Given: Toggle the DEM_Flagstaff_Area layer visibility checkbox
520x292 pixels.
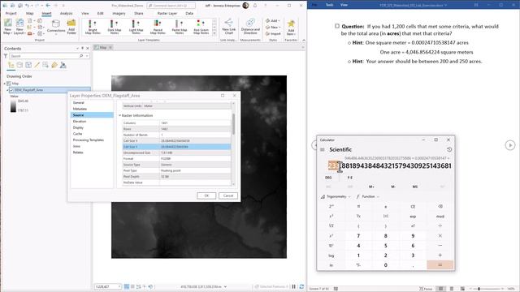Looking at the screenshot, I should (11, 90).
